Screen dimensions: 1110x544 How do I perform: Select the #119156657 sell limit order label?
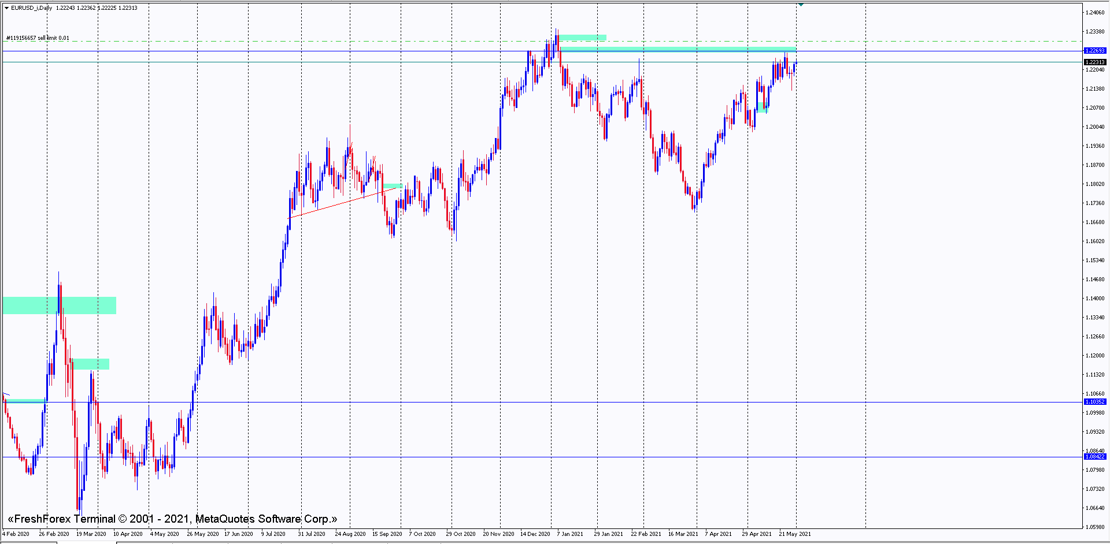[x=38, y=38]
